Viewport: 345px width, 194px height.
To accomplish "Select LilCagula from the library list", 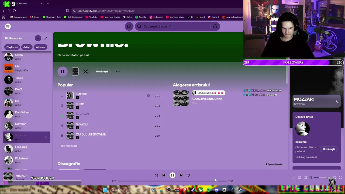I will tap(26, 149).
